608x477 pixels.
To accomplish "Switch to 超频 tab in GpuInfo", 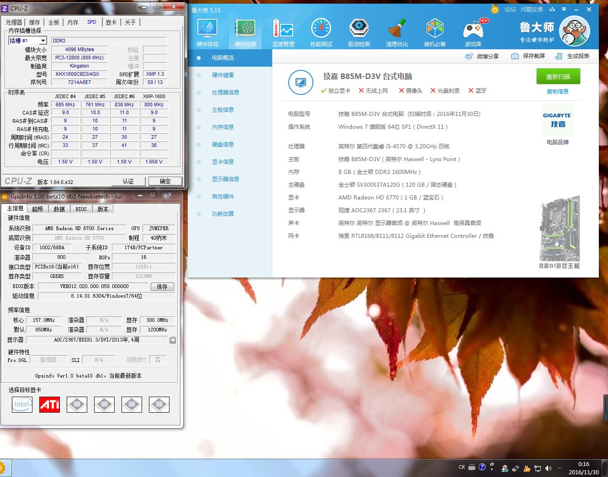I will [x=37, y=209].
